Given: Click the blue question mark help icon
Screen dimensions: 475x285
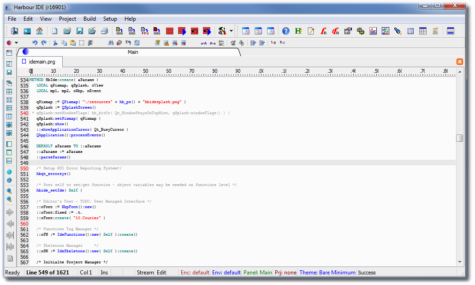Looking at the screenshot, I should (x=286, y=31).
